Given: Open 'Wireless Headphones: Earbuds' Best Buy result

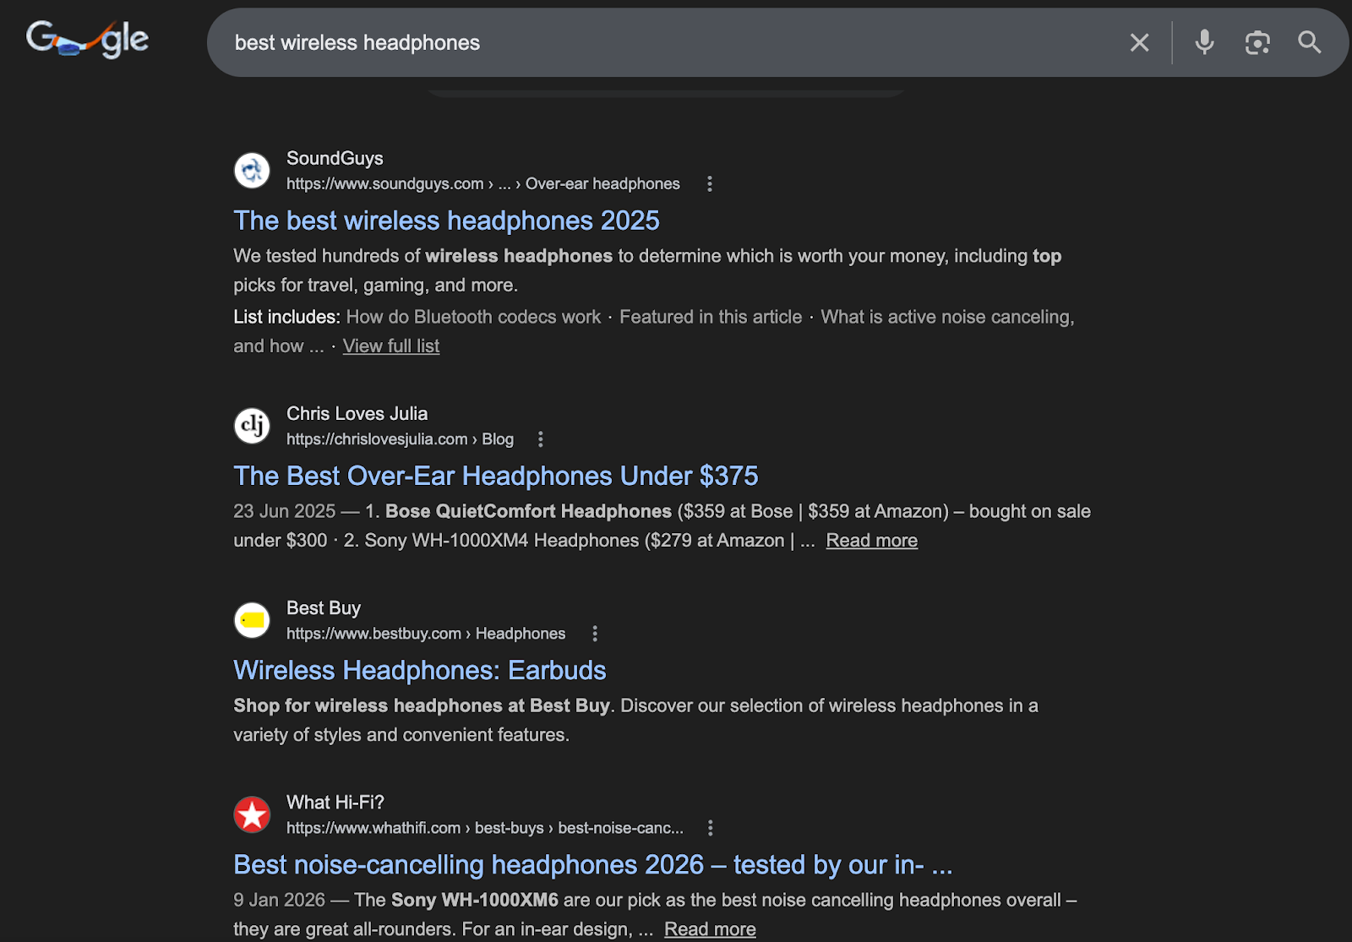Looking at the screenshot, I should pyautogui.click(x=419, y=670).
